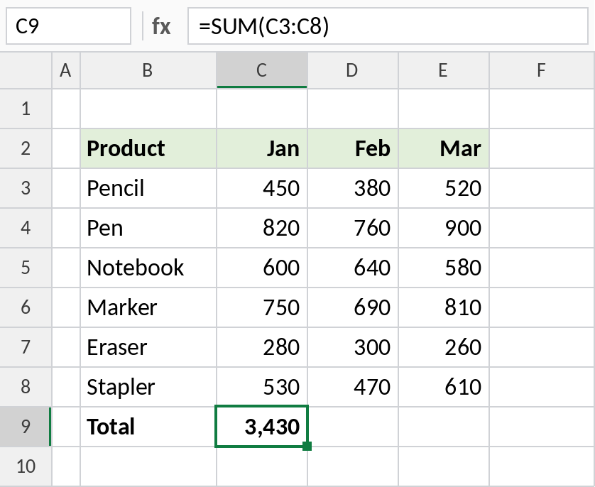The height and width of the screenshot is (487, 595).
Task: Click the cell with value 810
Action: [444, 307]
